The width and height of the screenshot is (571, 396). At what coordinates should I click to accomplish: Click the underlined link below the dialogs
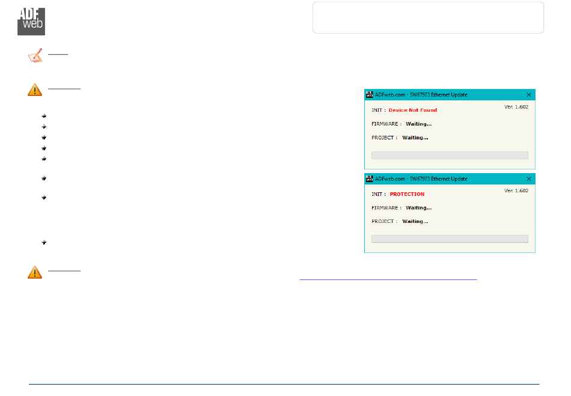pyautogui.click(x=388, y=279)
